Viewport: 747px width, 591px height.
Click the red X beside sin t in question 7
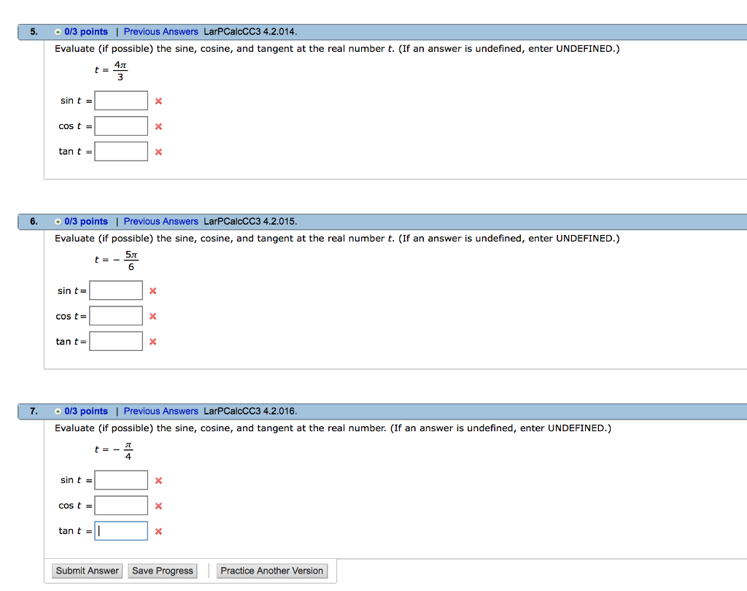[158, 480]
